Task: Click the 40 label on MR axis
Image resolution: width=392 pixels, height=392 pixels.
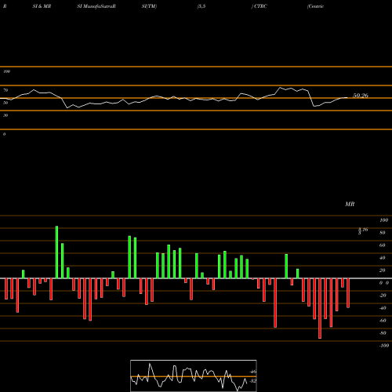Action: pos(383,258)
